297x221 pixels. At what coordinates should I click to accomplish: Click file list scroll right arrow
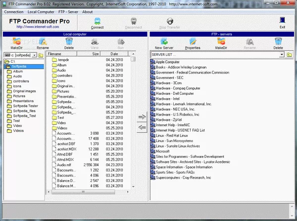pos(128,192)
